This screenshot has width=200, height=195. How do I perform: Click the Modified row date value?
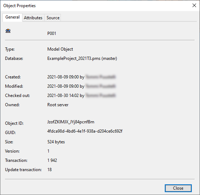(63, 86)
